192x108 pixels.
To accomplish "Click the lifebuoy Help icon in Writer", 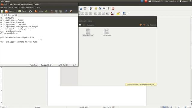I will point(113,8).
